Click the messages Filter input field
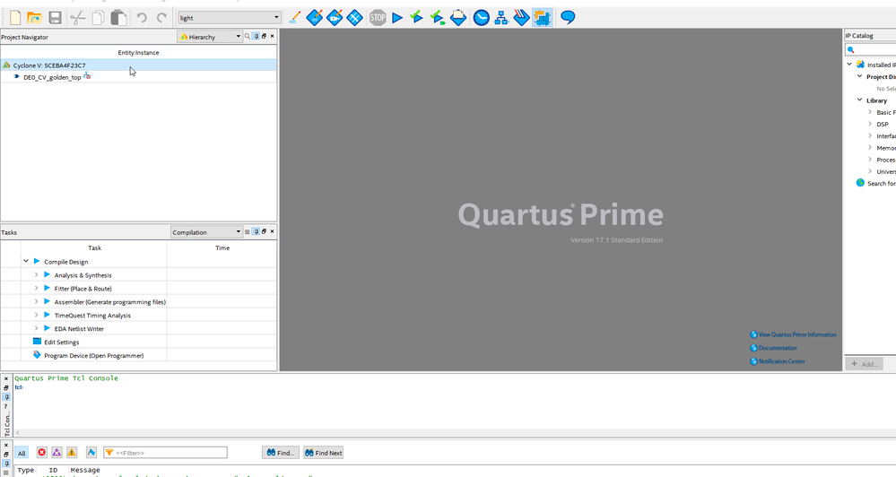896x477 pixels. point(165,453)
